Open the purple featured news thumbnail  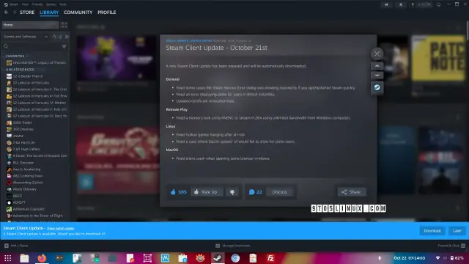[x=116, y=58]
